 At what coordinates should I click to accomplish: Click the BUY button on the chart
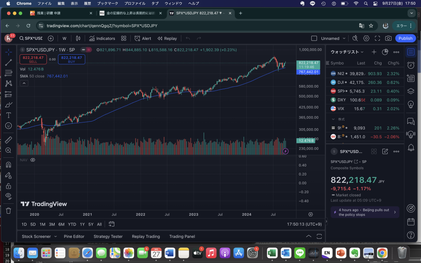[x=71, y=59]
